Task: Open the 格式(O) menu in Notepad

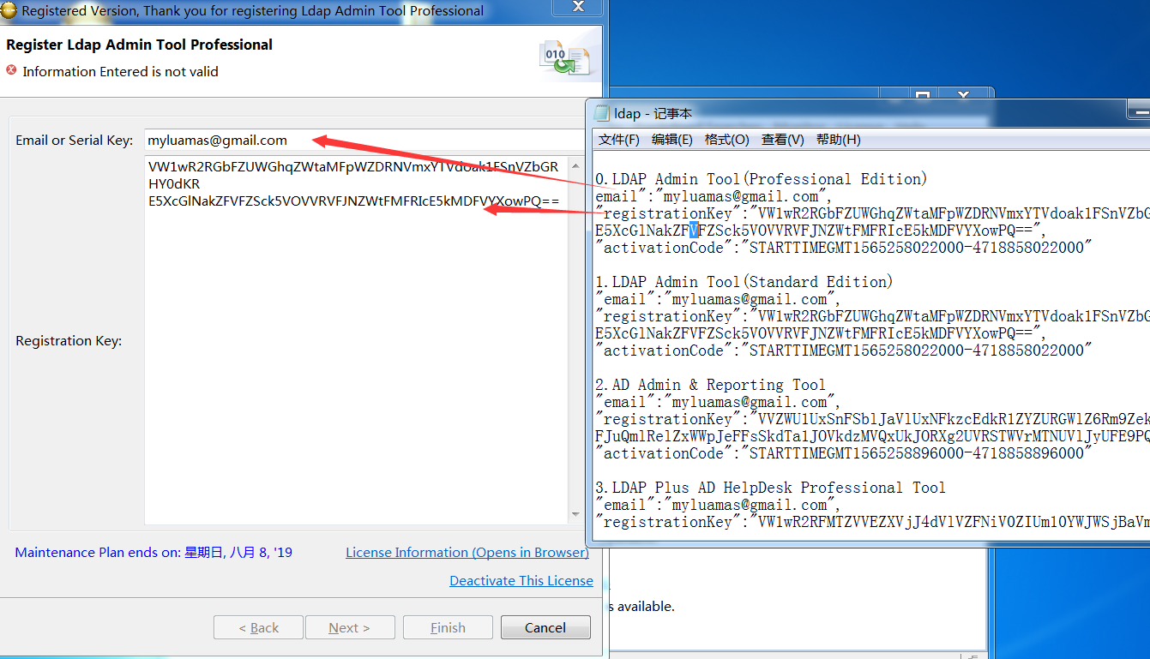Action: tap(726, 140)
